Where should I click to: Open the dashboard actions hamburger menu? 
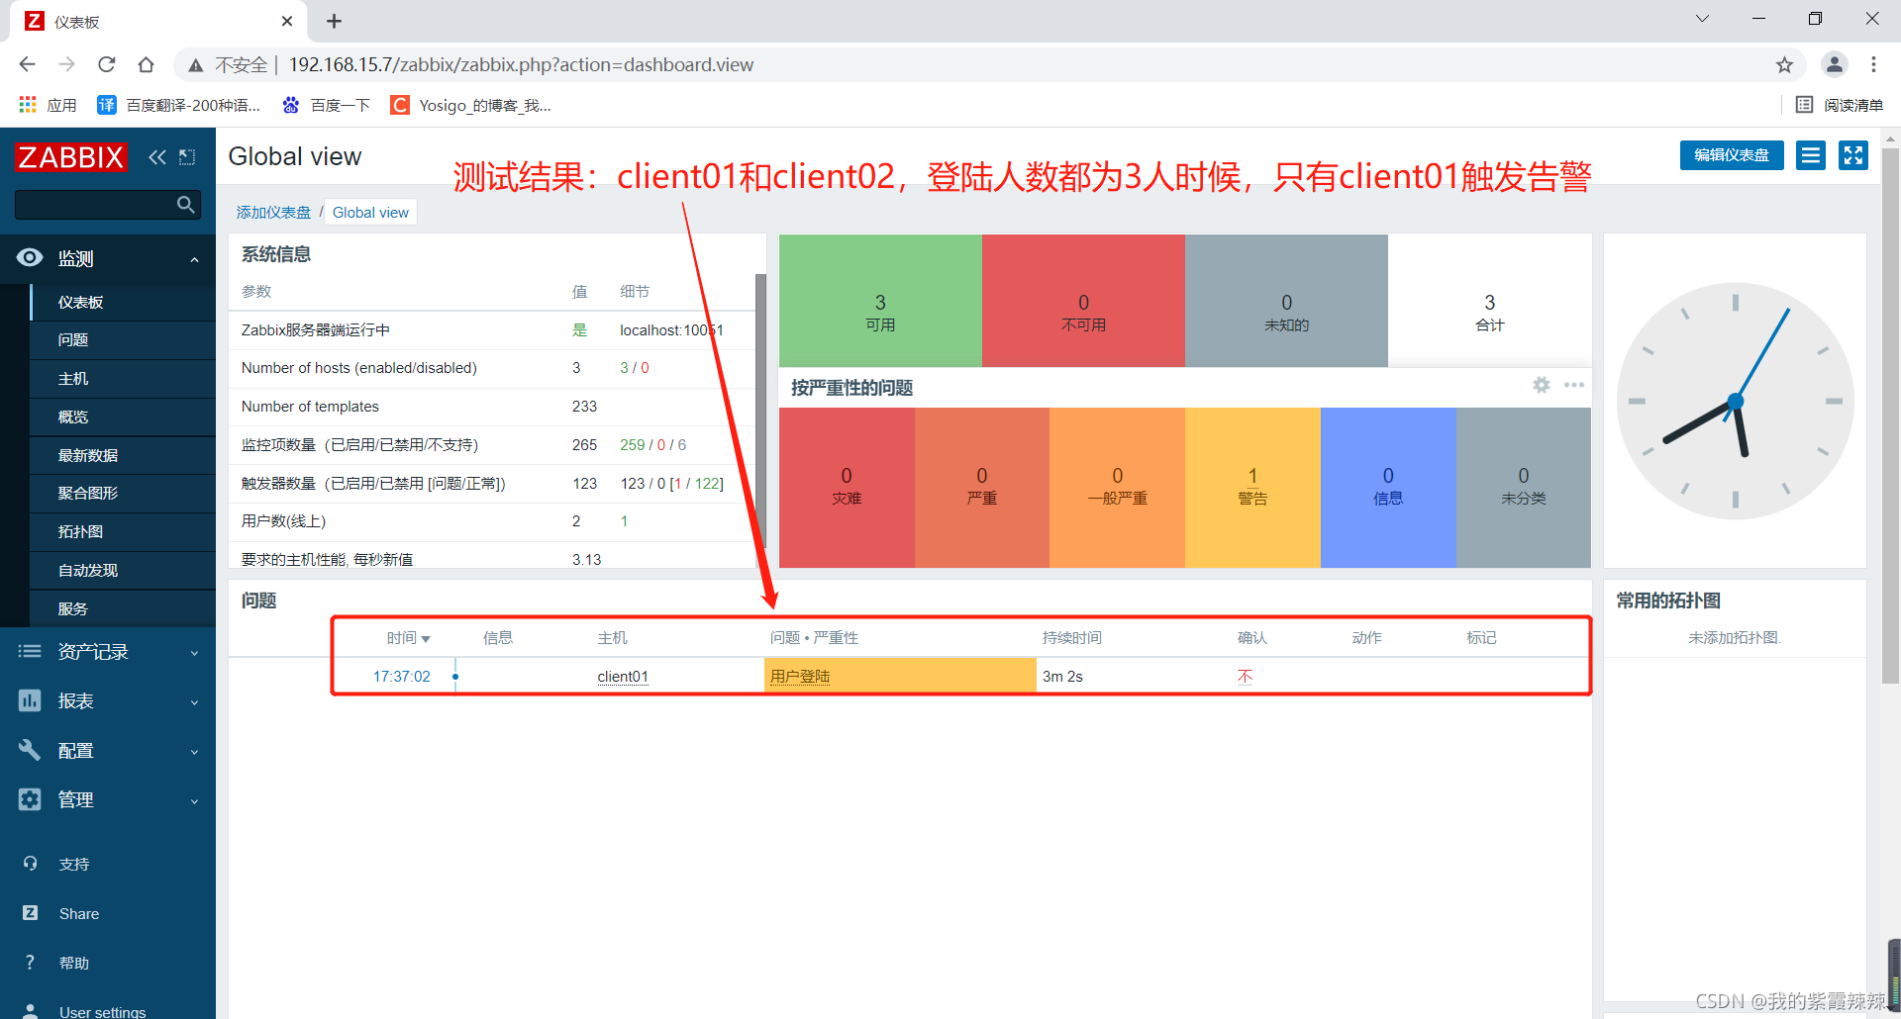(x=1811, y=155)
